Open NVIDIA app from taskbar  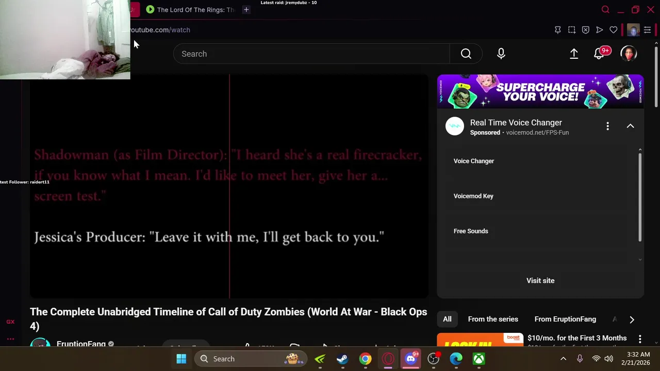click(320, 359)
